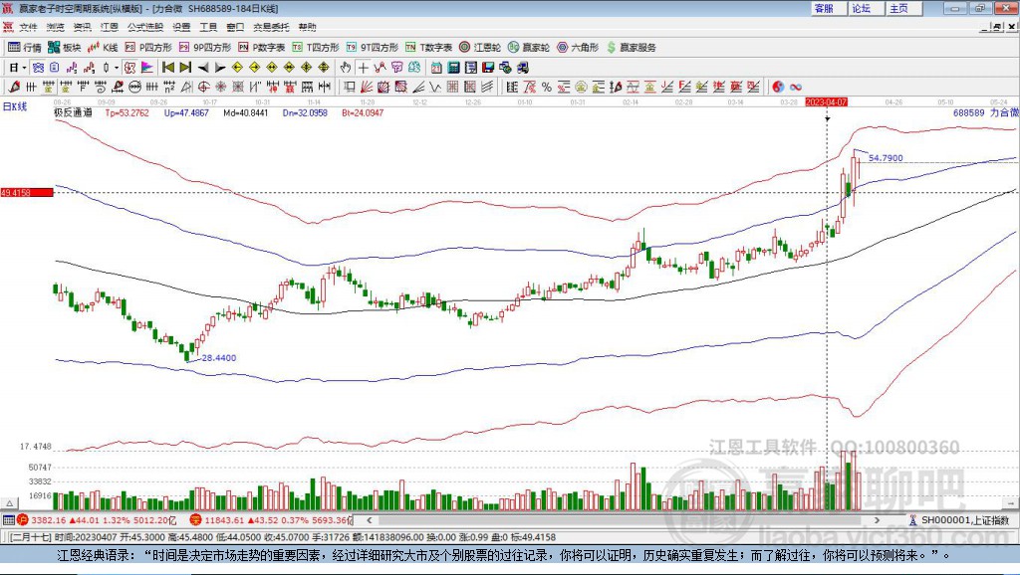This screenshot has width=1020, height=575.
Task: Open the 帮助 menu
Action: coord(307,27)
